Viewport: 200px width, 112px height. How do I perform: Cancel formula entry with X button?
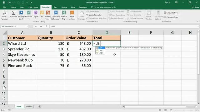pos(36,26)
